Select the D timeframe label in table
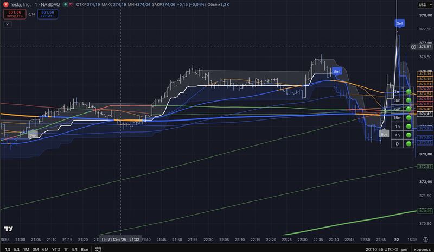The height and width of the screenshot is (252, 434). (398, 143)
